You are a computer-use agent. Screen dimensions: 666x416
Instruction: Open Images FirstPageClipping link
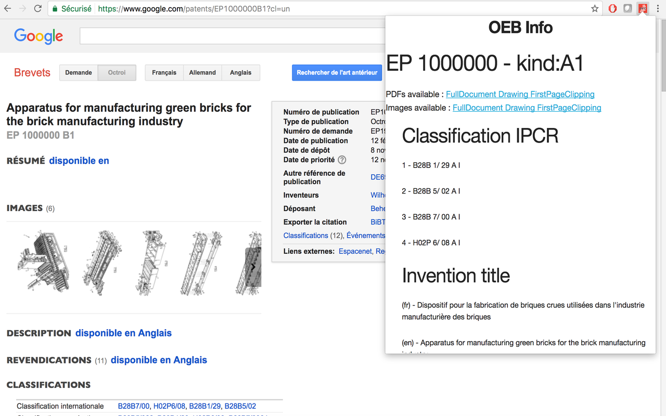(569, 108)
